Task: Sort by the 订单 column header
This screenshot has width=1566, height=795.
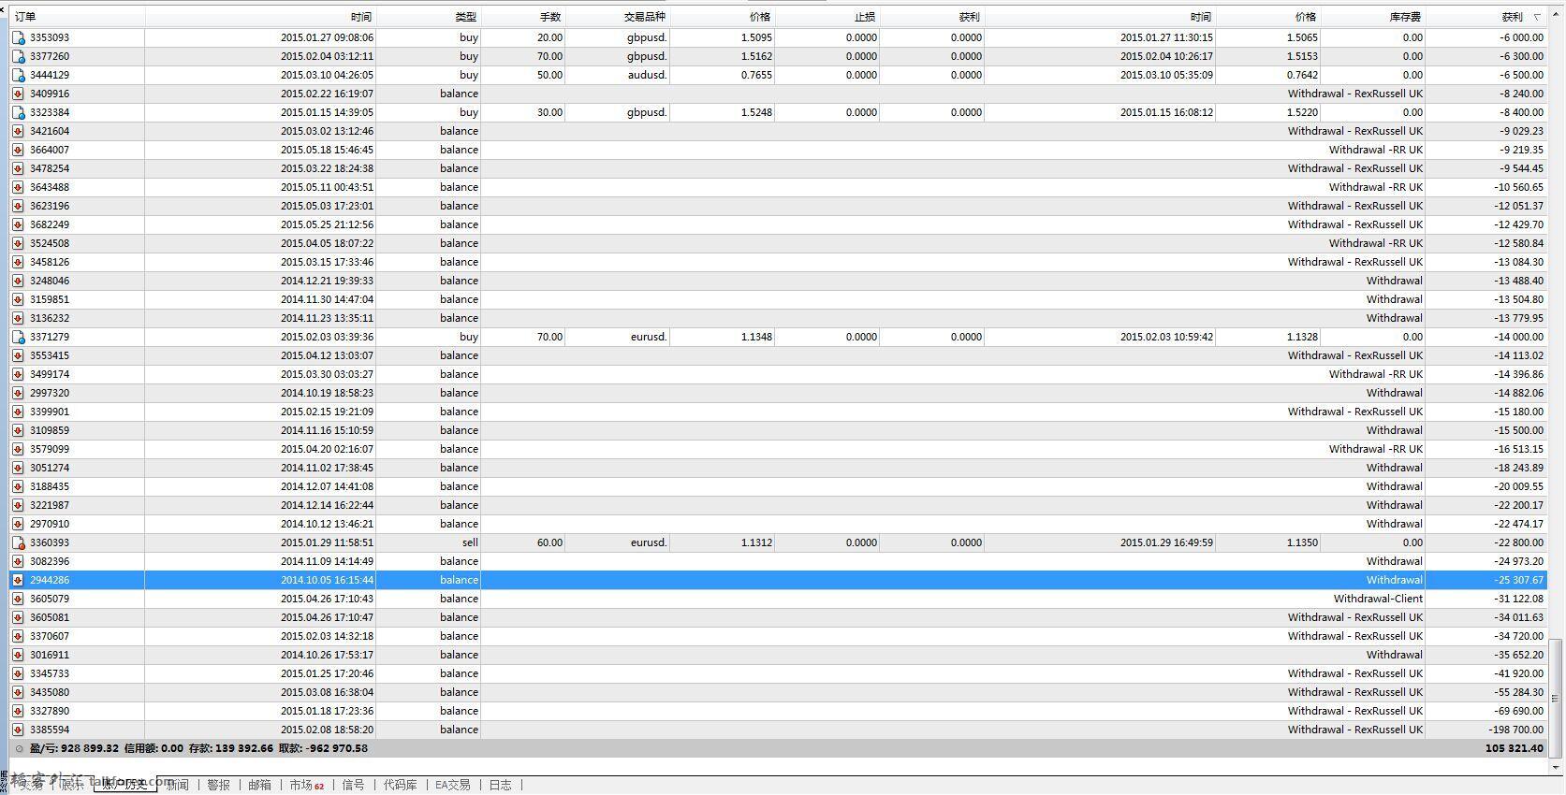Action: 78,17
